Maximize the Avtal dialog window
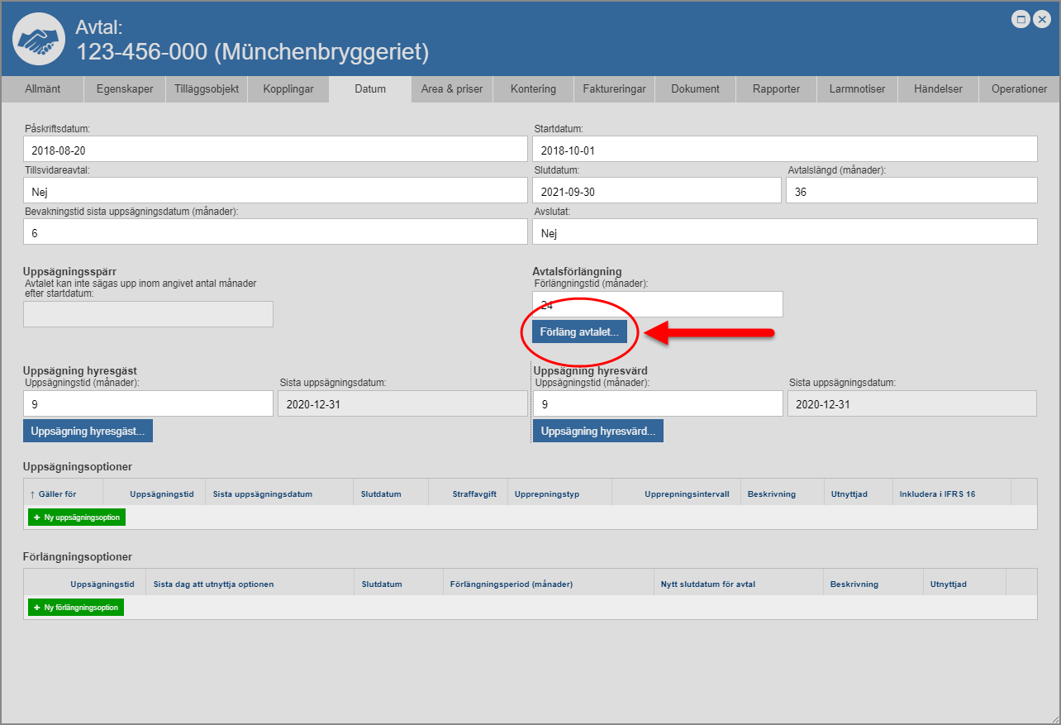1061x725 pixels. 1021,19
